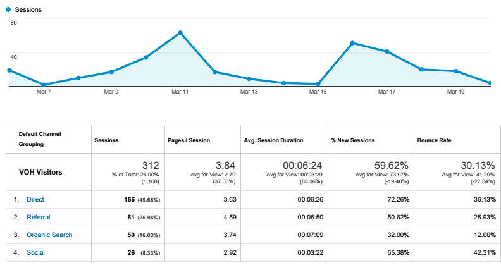Click the Sessions legend dot in chart
This screenshot has width=501, height=270.
click(8, 9)
